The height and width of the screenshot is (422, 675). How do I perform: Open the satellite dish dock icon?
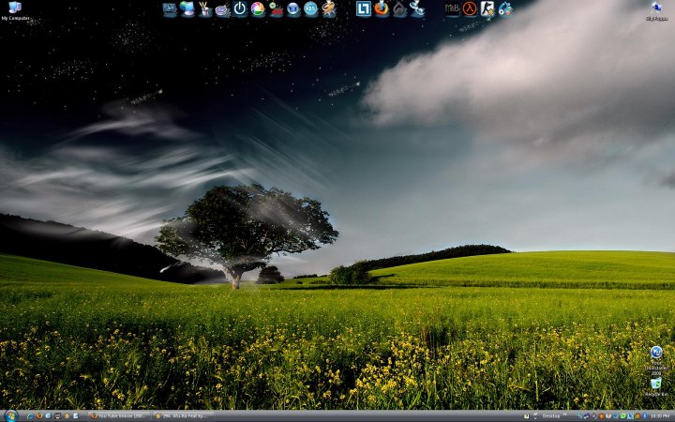point(417,8)
